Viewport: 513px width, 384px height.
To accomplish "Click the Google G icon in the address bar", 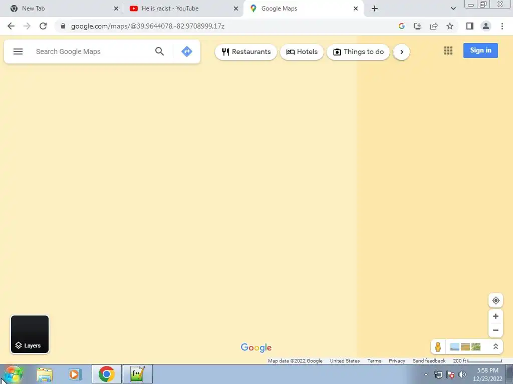I will pos(401,26).
